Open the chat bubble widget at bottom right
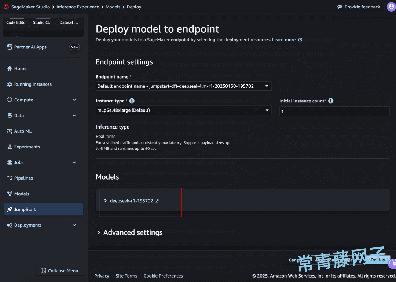The width and height of the screenshot is (396, 282). pos(393,264)
